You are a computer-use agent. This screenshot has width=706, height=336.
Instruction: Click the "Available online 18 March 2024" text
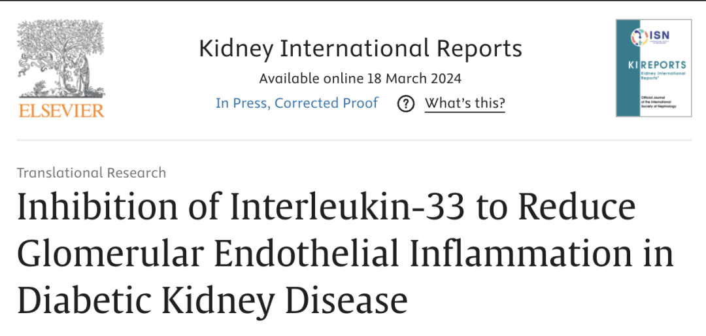360,78
